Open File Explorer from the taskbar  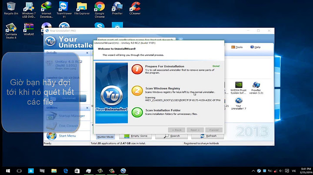click(x=54, y=171)
